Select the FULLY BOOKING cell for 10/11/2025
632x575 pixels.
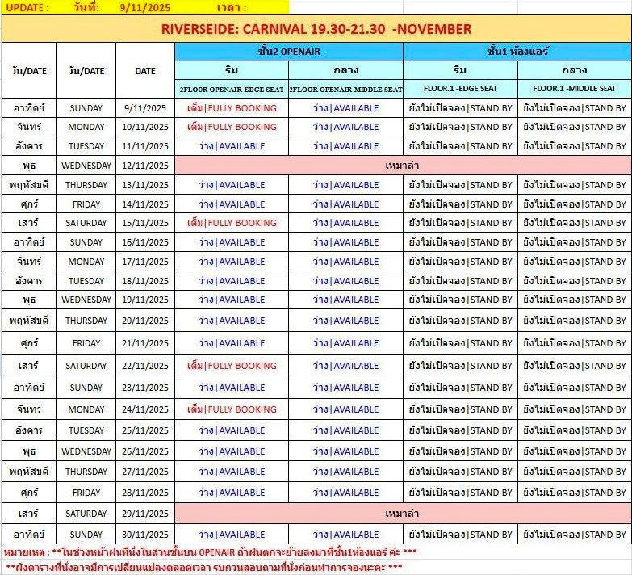click(x=232, y=127)
